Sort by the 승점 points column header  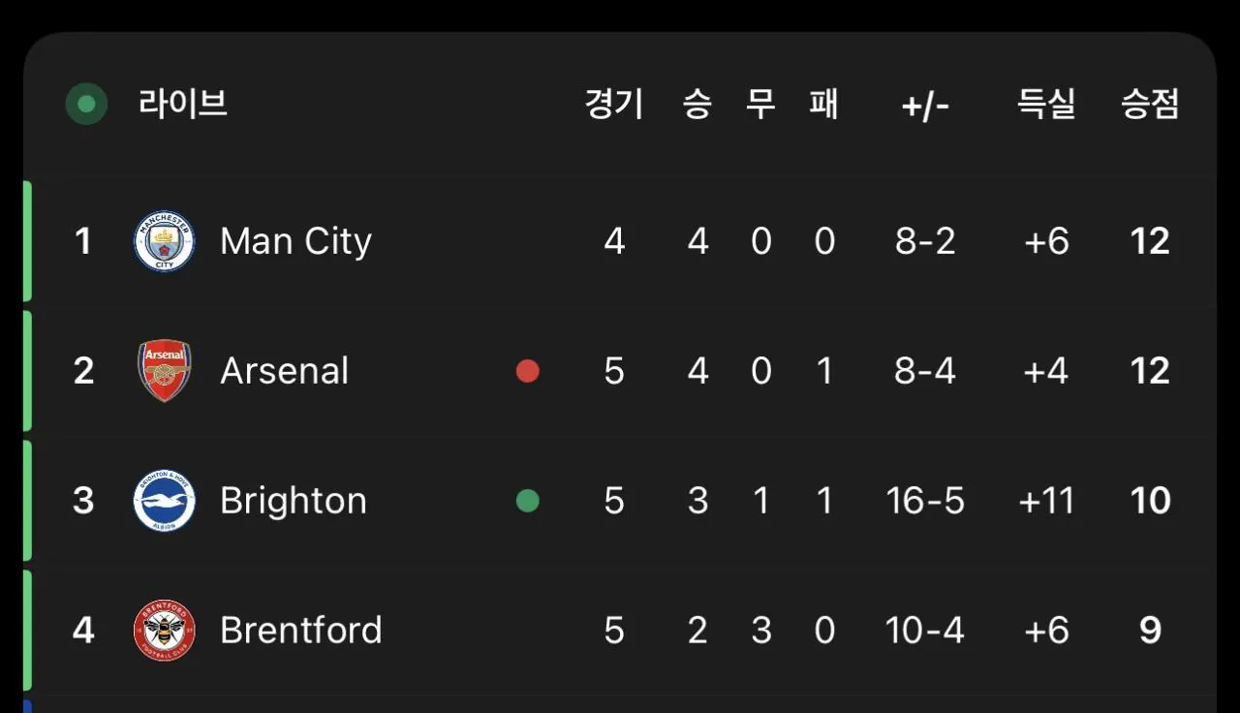[x=1150, y=104]
